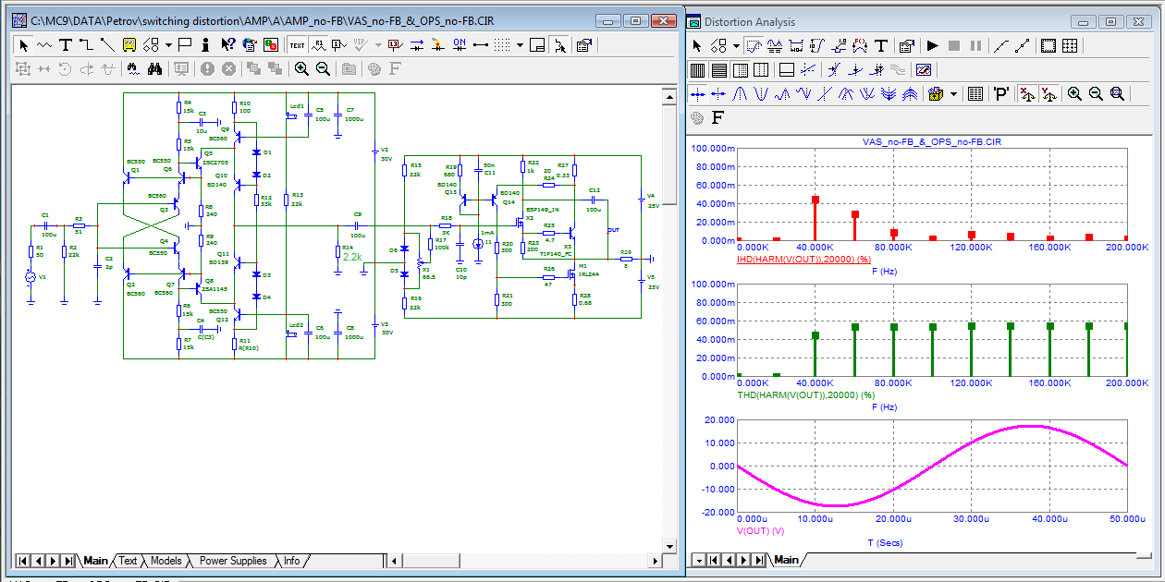Toggle R1 attribute text display
The height and width of the screenshot is (582, 1165).
click(x=318, y=44)
